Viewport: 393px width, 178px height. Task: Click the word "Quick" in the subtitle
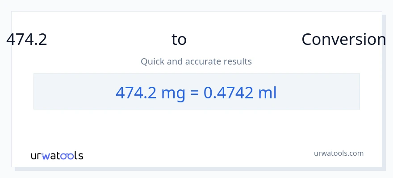(152, 61)
